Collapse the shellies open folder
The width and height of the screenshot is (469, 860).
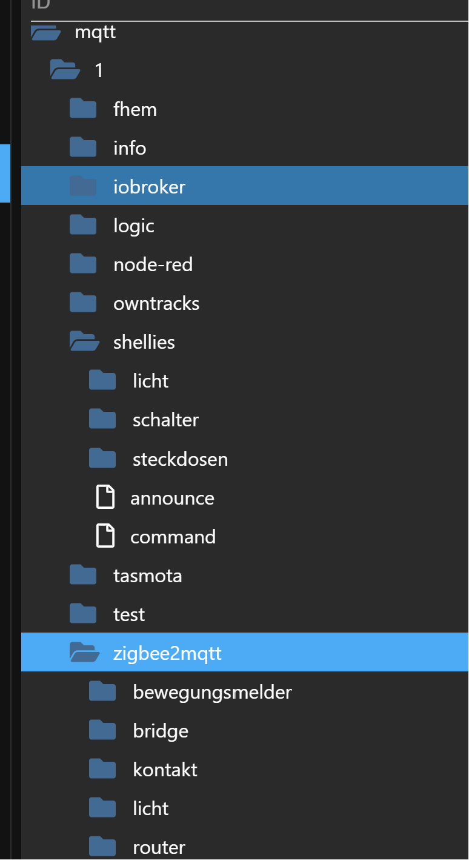pos(84,342)
